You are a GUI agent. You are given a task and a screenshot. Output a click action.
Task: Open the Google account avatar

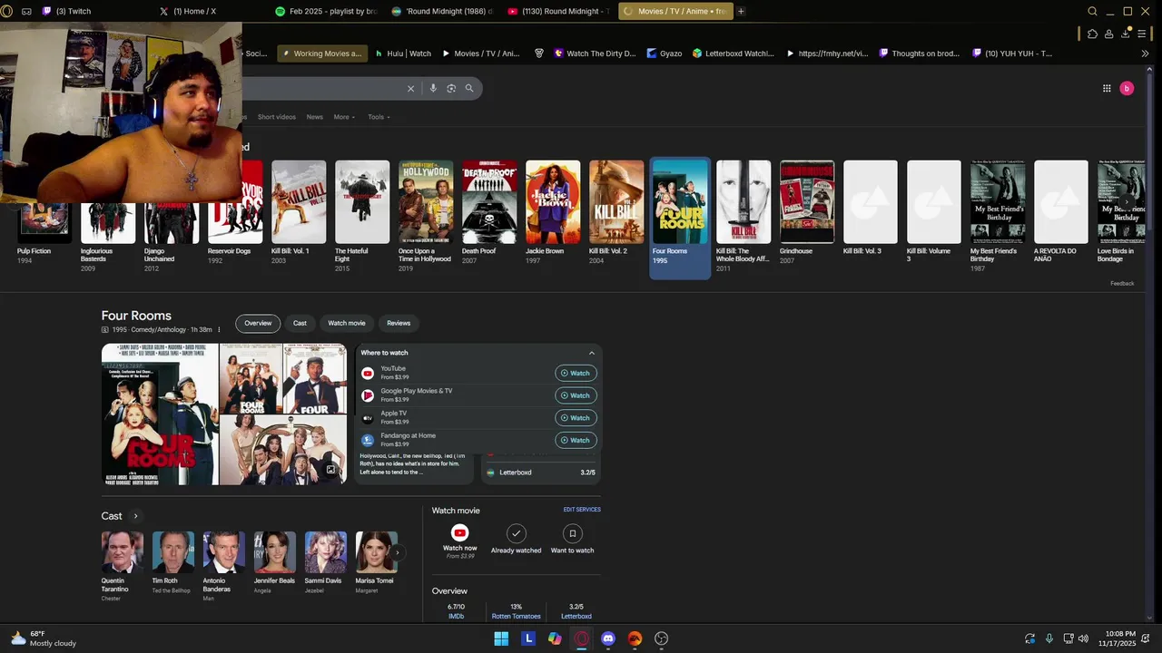tap(1127, 88)
